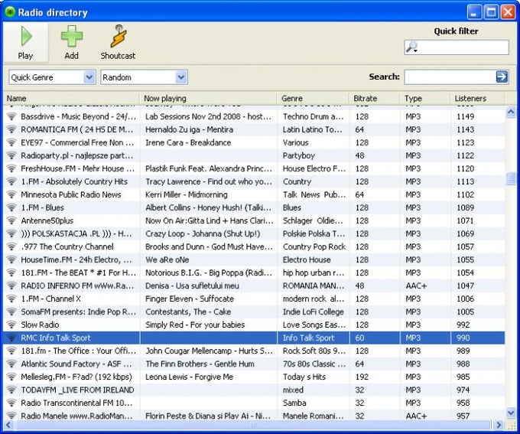Click the blue search go arrow
This screenshot has width=520, height=434.
point(502,77)
